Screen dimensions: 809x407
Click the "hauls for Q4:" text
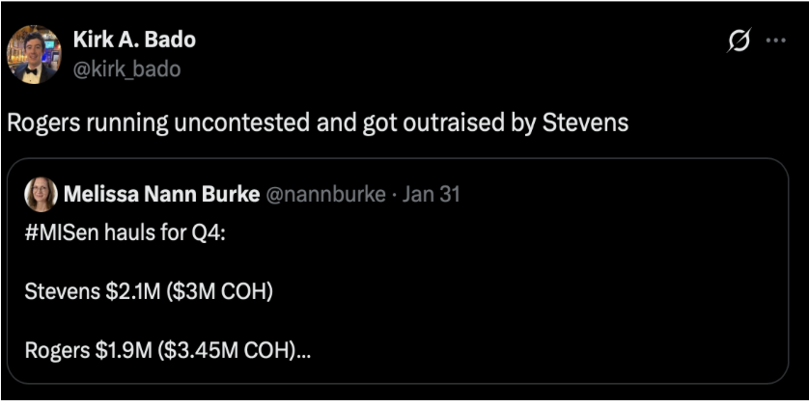[166, 233]
